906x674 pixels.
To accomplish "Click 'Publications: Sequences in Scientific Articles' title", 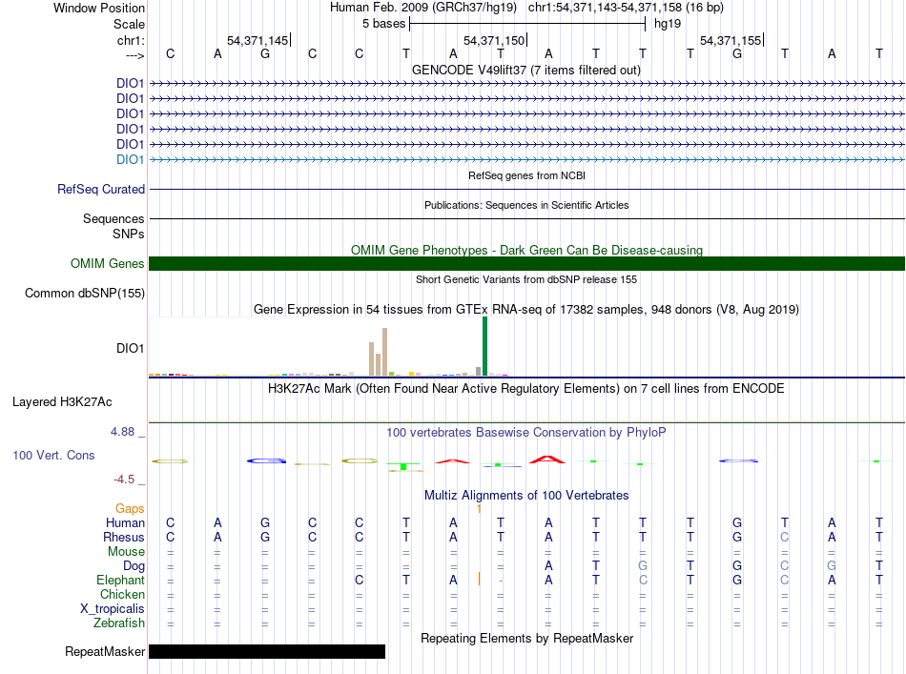I will 526,205.
